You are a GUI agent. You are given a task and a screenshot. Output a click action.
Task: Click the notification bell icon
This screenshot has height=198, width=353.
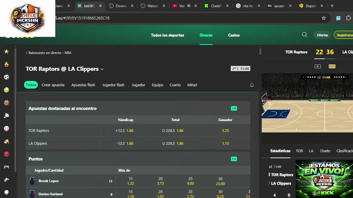coord(252,85)
